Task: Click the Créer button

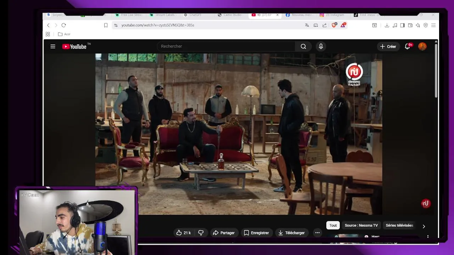Action: 388,46
